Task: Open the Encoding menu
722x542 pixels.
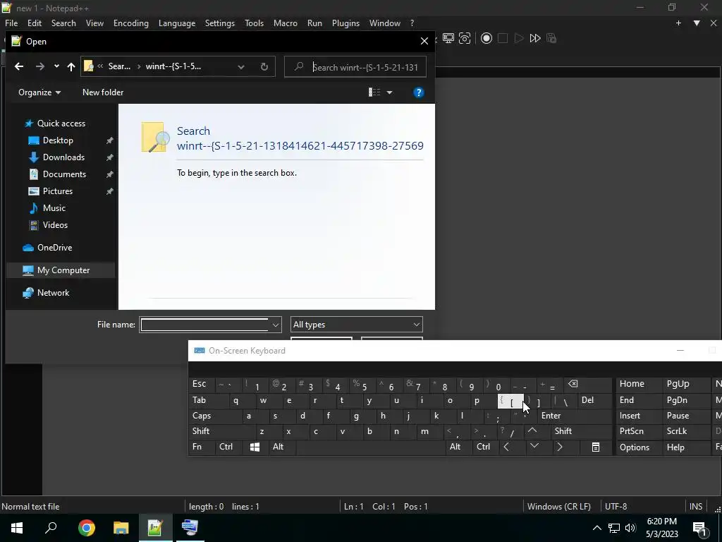Action: pos(130,23)
